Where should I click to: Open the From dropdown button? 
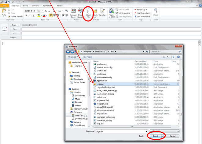tap(15, 25)
